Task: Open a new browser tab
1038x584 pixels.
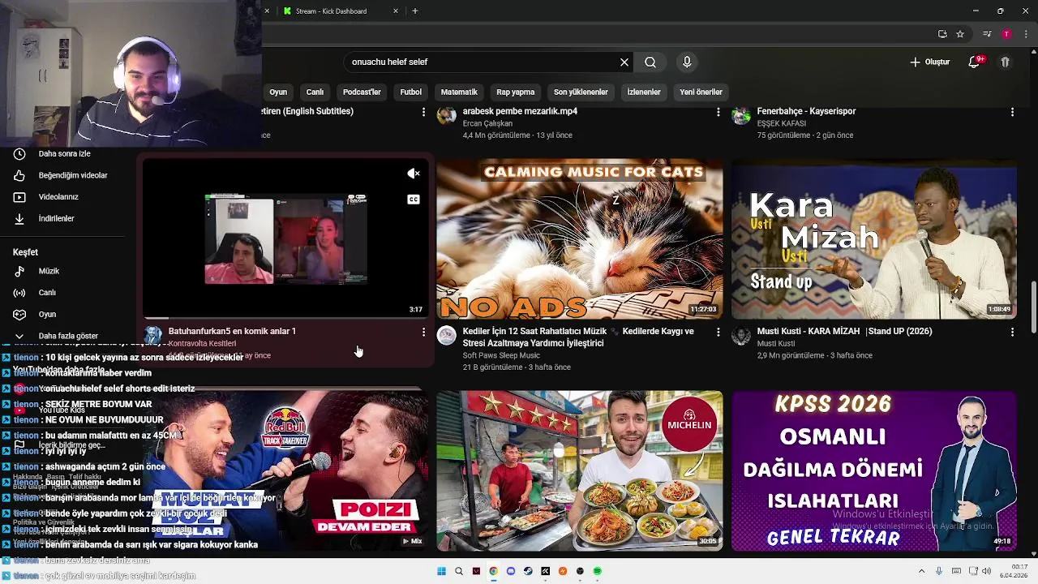Action: (x=415, y=11)
